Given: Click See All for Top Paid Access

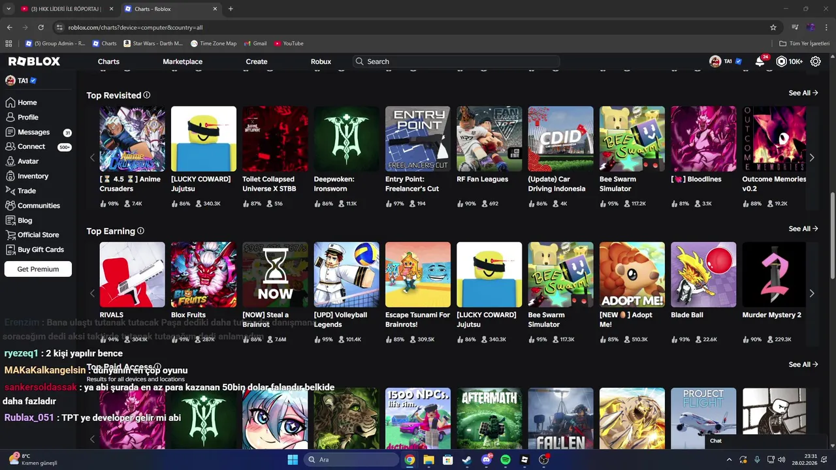Looking at the screenshot, I should (x=803, y=365).
